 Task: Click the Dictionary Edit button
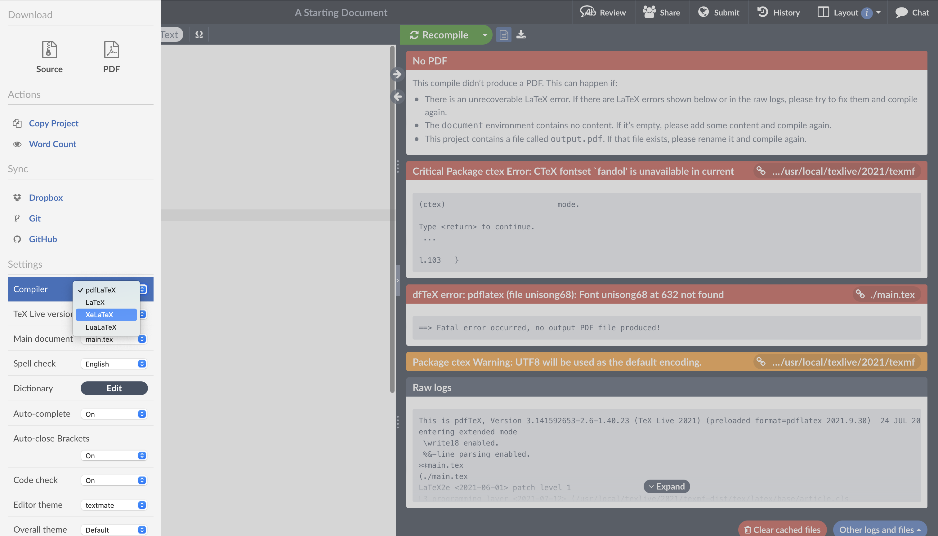pyautogui.click(x=114, y=388)
